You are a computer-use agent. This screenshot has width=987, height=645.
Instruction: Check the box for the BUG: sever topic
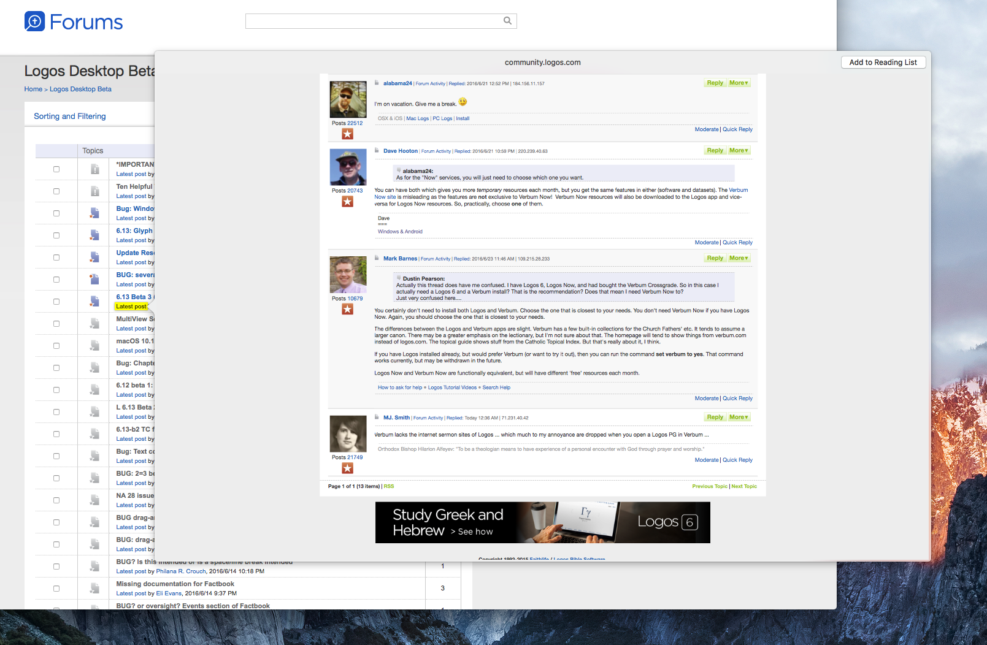[56, 280]
